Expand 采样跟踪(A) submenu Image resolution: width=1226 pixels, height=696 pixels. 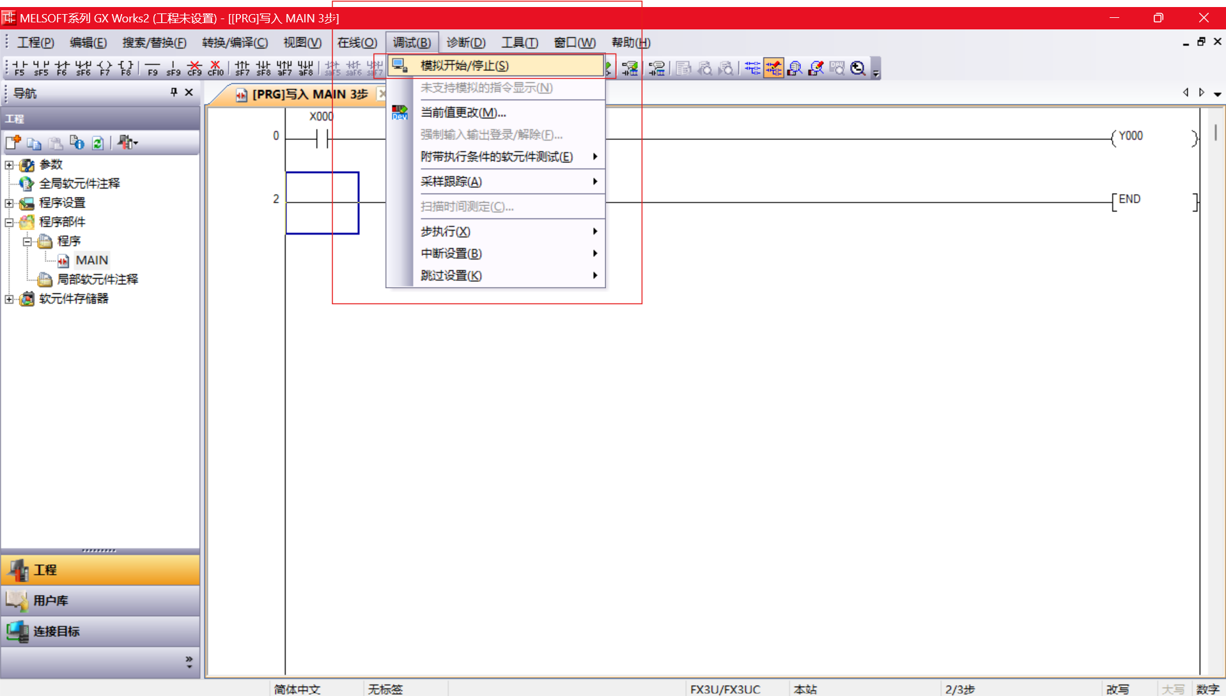tap(495, 182)
